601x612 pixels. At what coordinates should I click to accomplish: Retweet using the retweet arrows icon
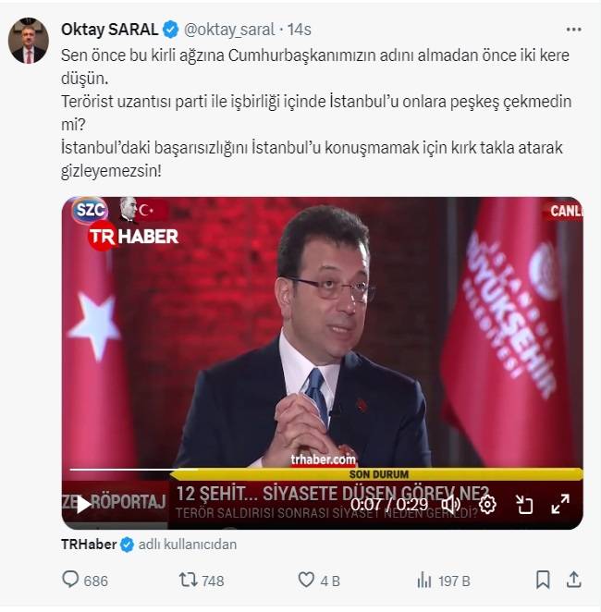[x=188, y=580]
